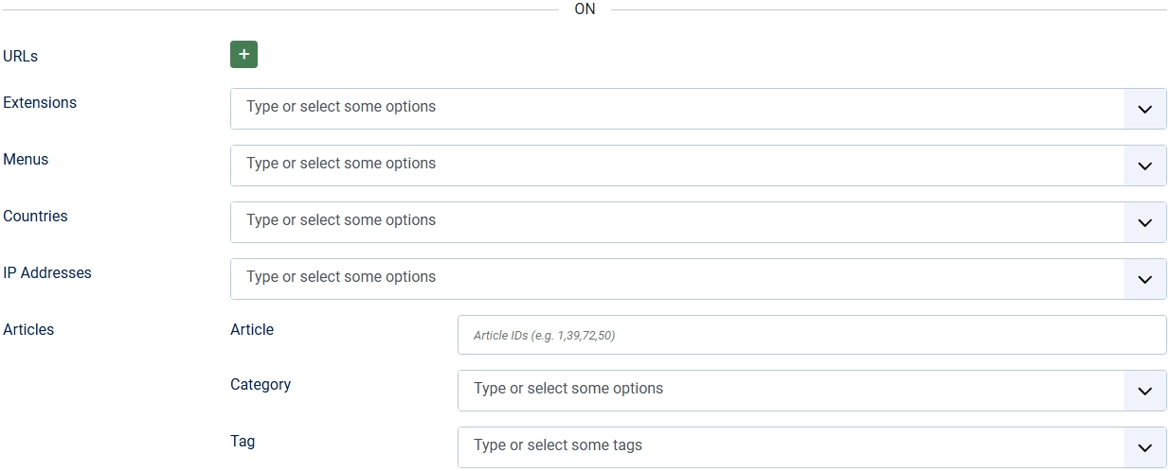The width and height of the screenshot is (1170, 471).
Task: Click the green plus button for URLs
Action: pos(243,55)
